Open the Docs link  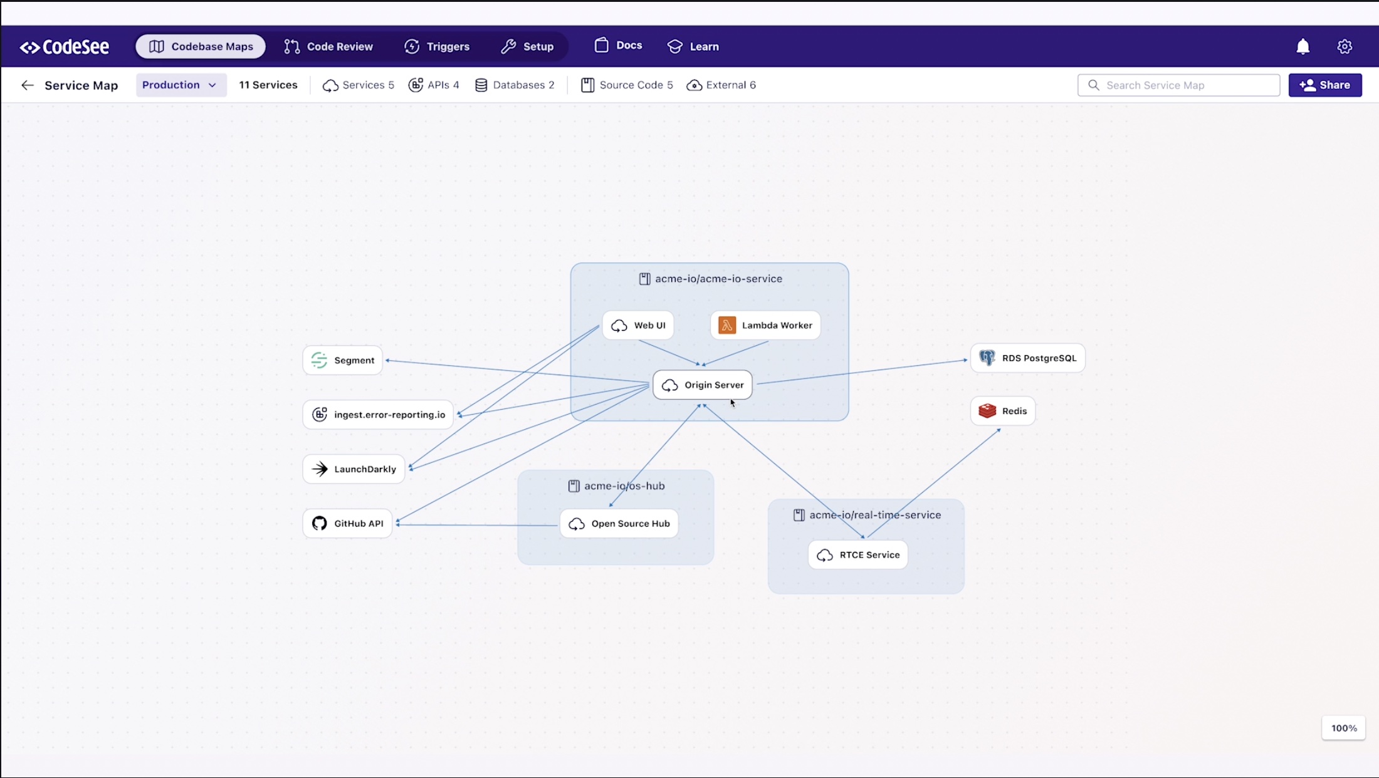pos(618,45)
